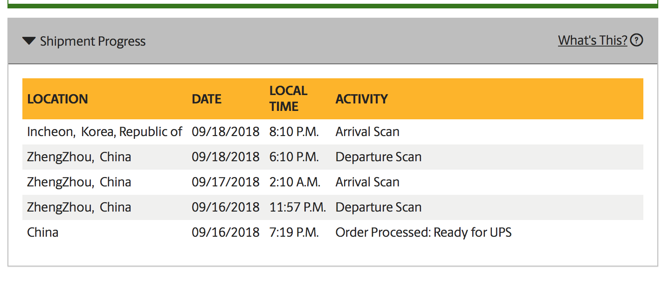The image size is (662, 288).
Task: Select Incheon, Korea, Republic of location
Action: 104,132
